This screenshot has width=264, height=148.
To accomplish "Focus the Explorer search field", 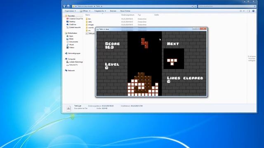I will point(226,6).
